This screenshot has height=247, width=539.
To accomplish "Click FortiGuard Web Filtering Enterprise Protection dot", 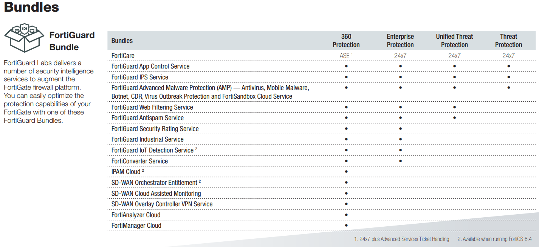I will click(400, 107).
